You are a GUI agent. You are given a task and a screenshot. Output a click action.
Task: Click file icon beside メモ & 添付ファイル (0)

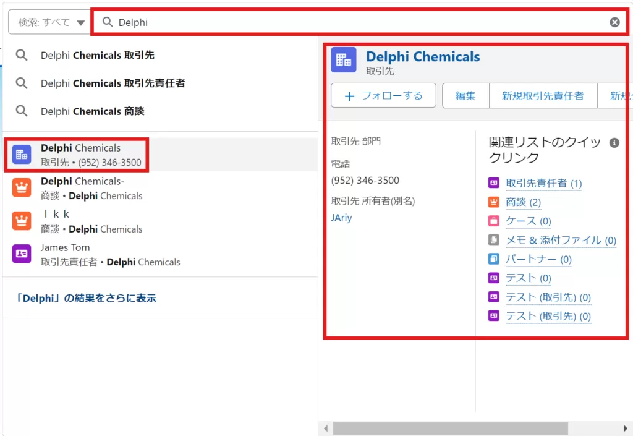[494, 240]
